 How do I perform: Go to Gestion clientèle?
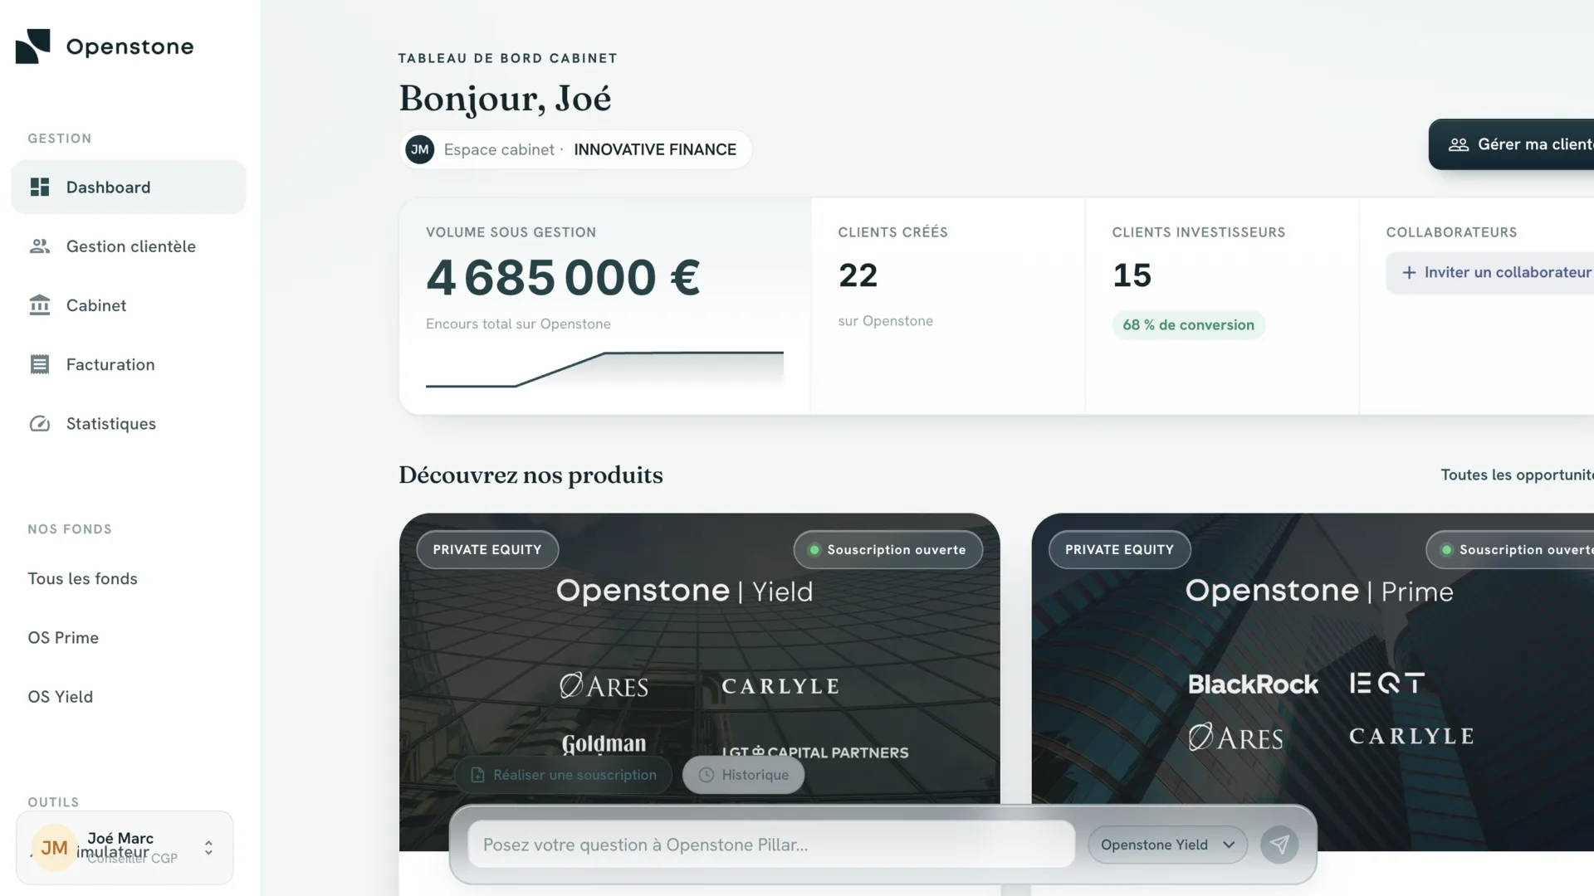(x=129, y=246)
